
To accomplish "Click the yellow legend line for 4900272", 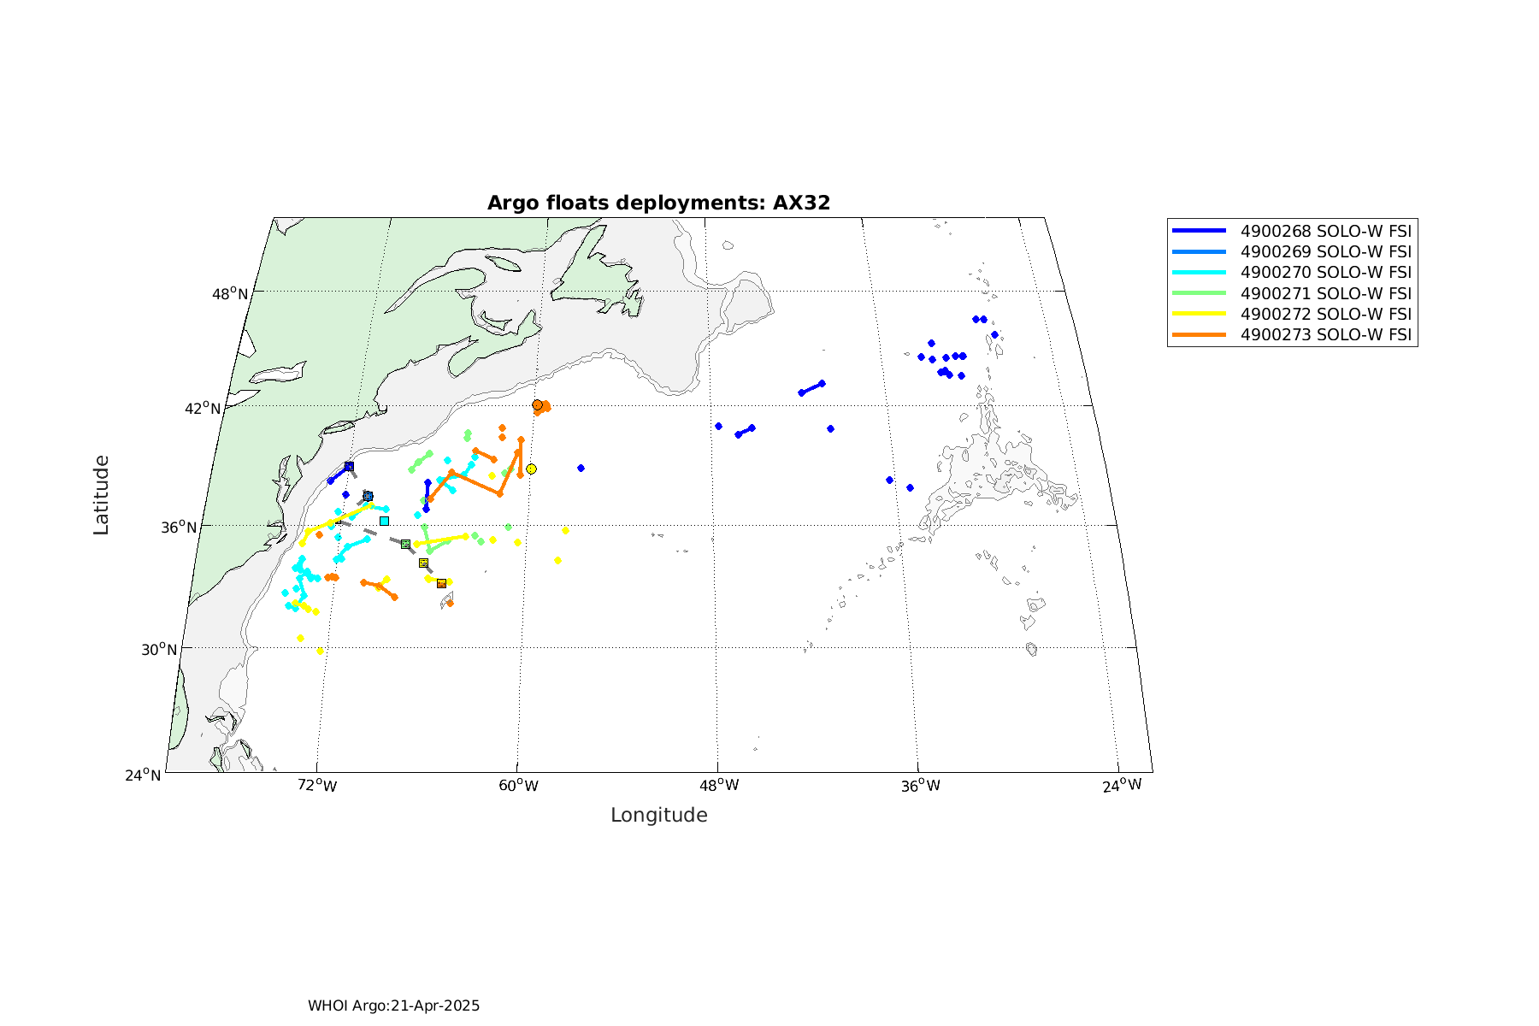I will tap(1200, 314).
